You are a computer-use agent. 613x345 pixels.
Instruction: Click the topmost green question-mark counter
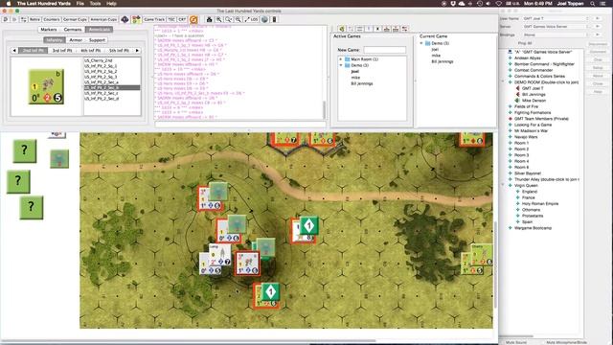tap(25, 151)
